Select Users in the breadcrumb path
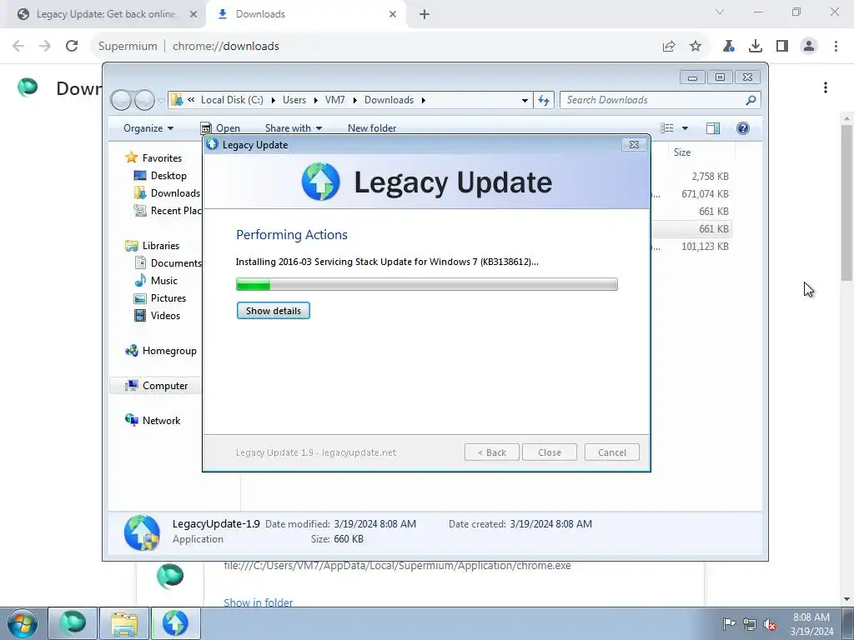Viewport: 854px width, 640px height. coord(294,100)
